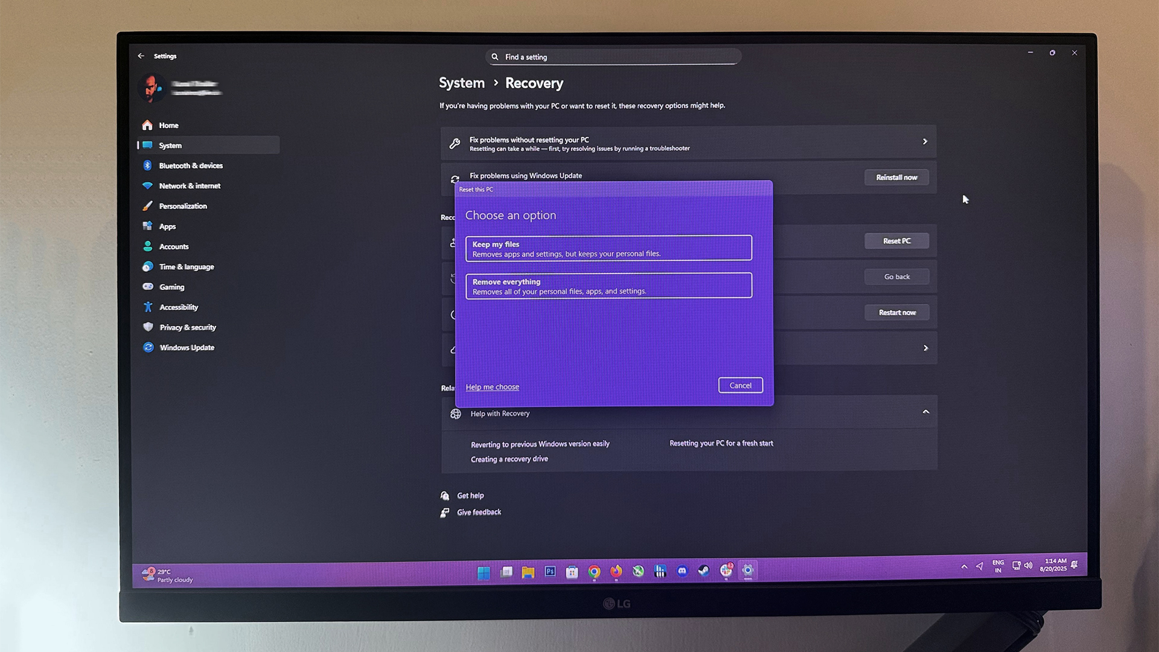Click the location arrow tray icon

coord(979,566)
